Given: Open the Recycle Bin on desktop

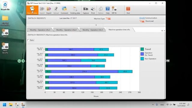Looking at the screenshot, I should (x=5, y=6).
